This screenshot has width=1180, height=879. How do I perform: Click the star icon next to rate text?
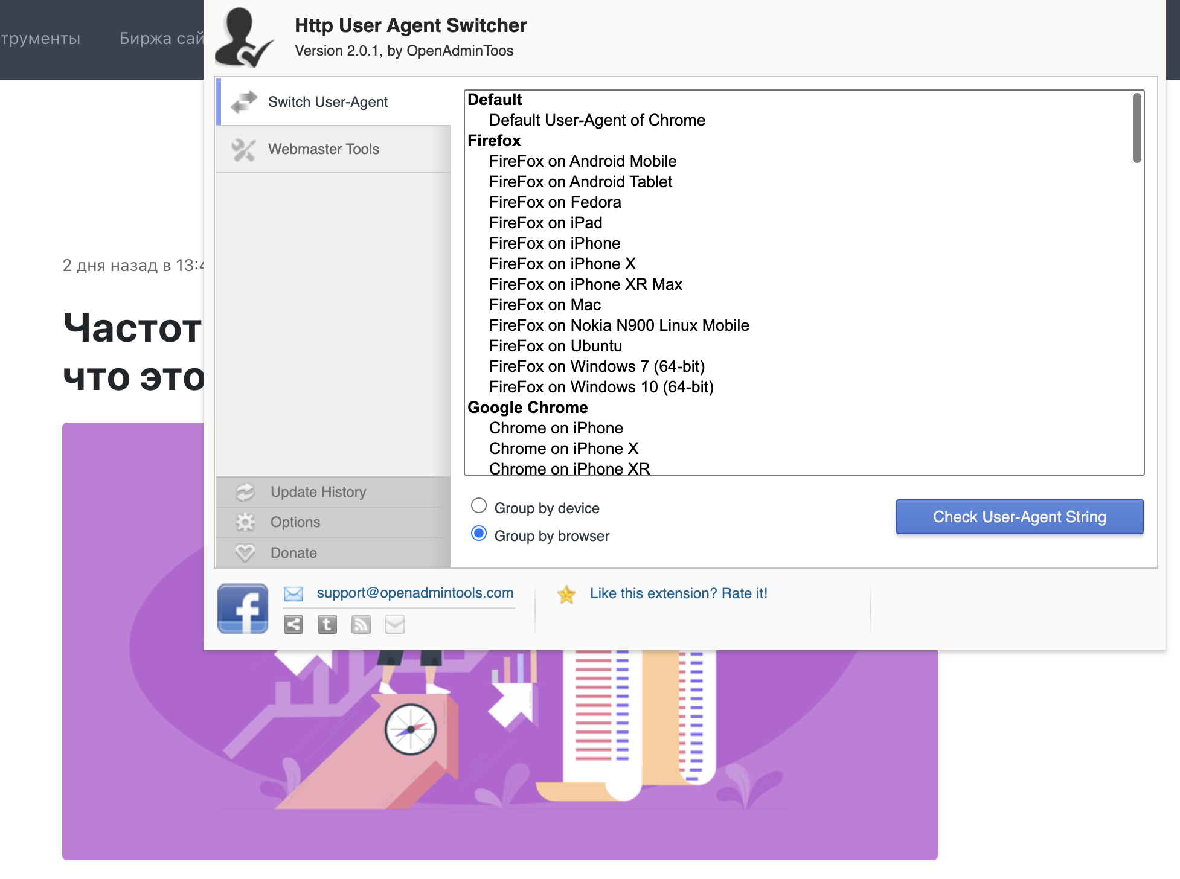pos(566,594)
